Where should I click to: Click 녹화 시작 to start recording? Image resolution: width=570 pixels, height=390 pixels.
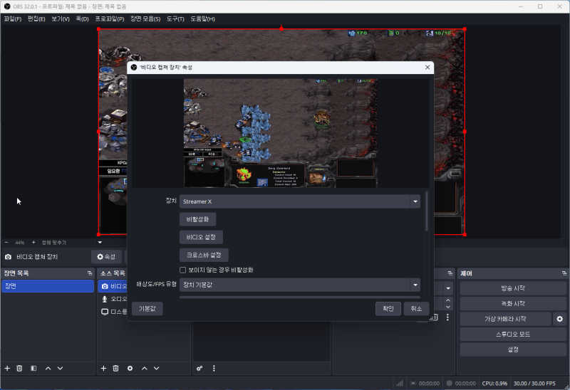(x=512, y=304)
